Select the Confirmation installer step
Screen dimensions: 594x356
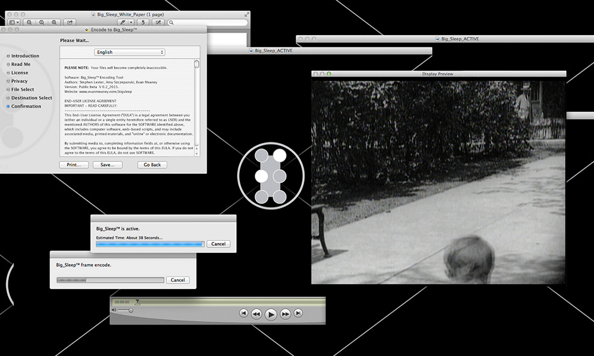click(24, 106)
